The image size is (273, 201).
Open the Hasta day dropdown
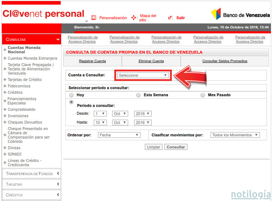pos(100,123)
